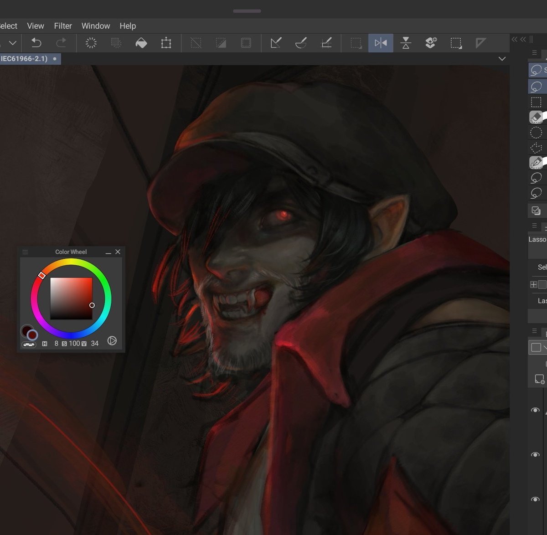Expand the plus toggle in Tool Property
The height and width of the screenshot is (535, 547).
(x=533, y=284)
